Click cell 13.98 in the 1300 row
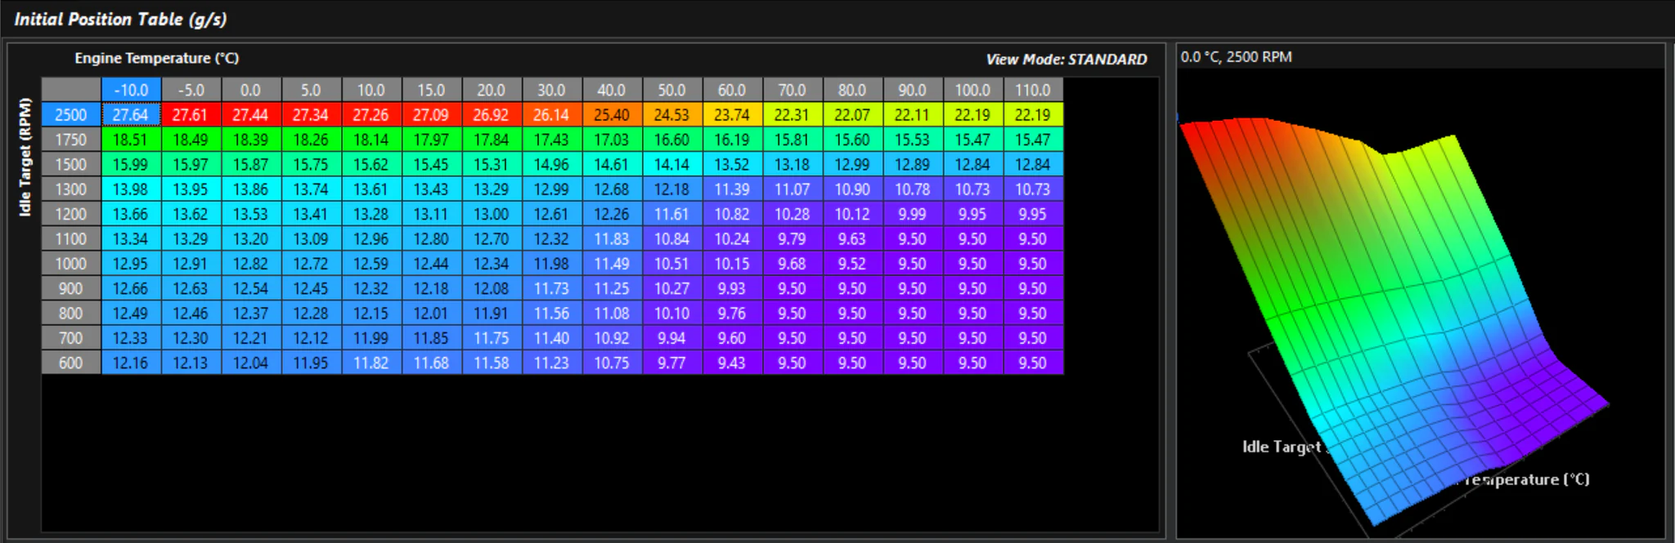 131,189
